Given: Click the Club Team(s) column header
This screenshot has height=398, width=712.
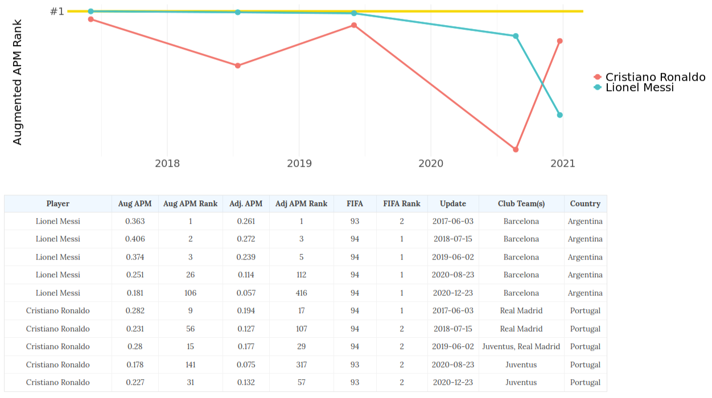Looking at the screenshot, I should coord(521,203).
